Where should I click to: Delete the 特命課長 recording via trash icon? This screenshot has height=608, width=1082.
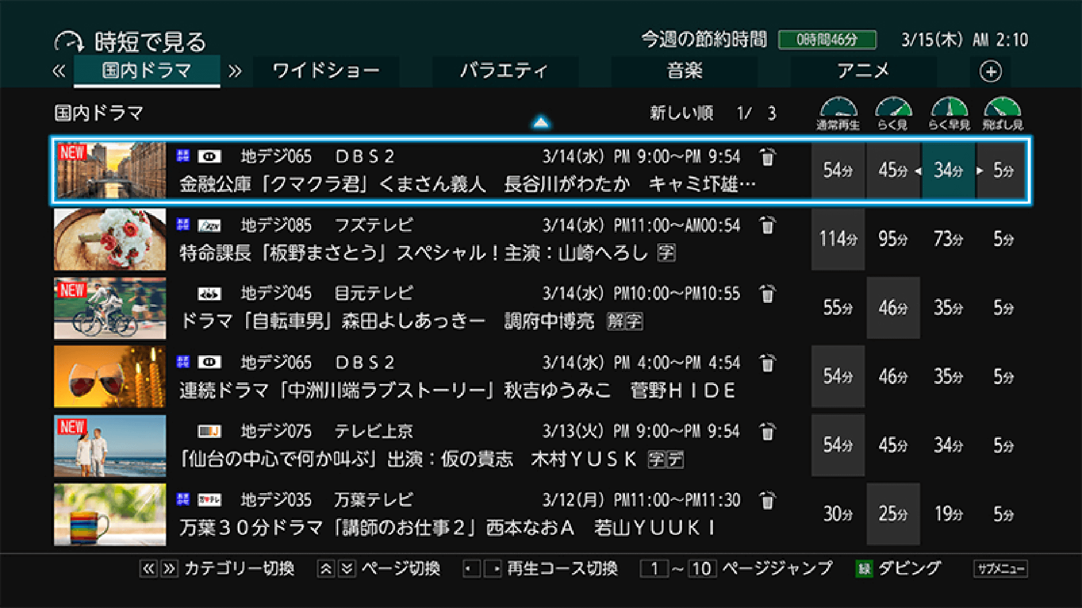(x=767, y=225)
